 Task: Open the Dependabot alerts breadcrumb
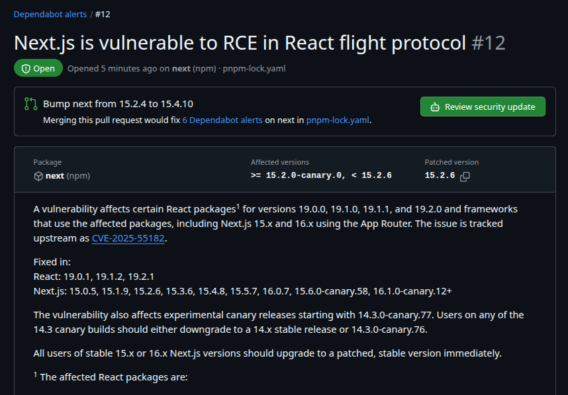coord(50,14)
